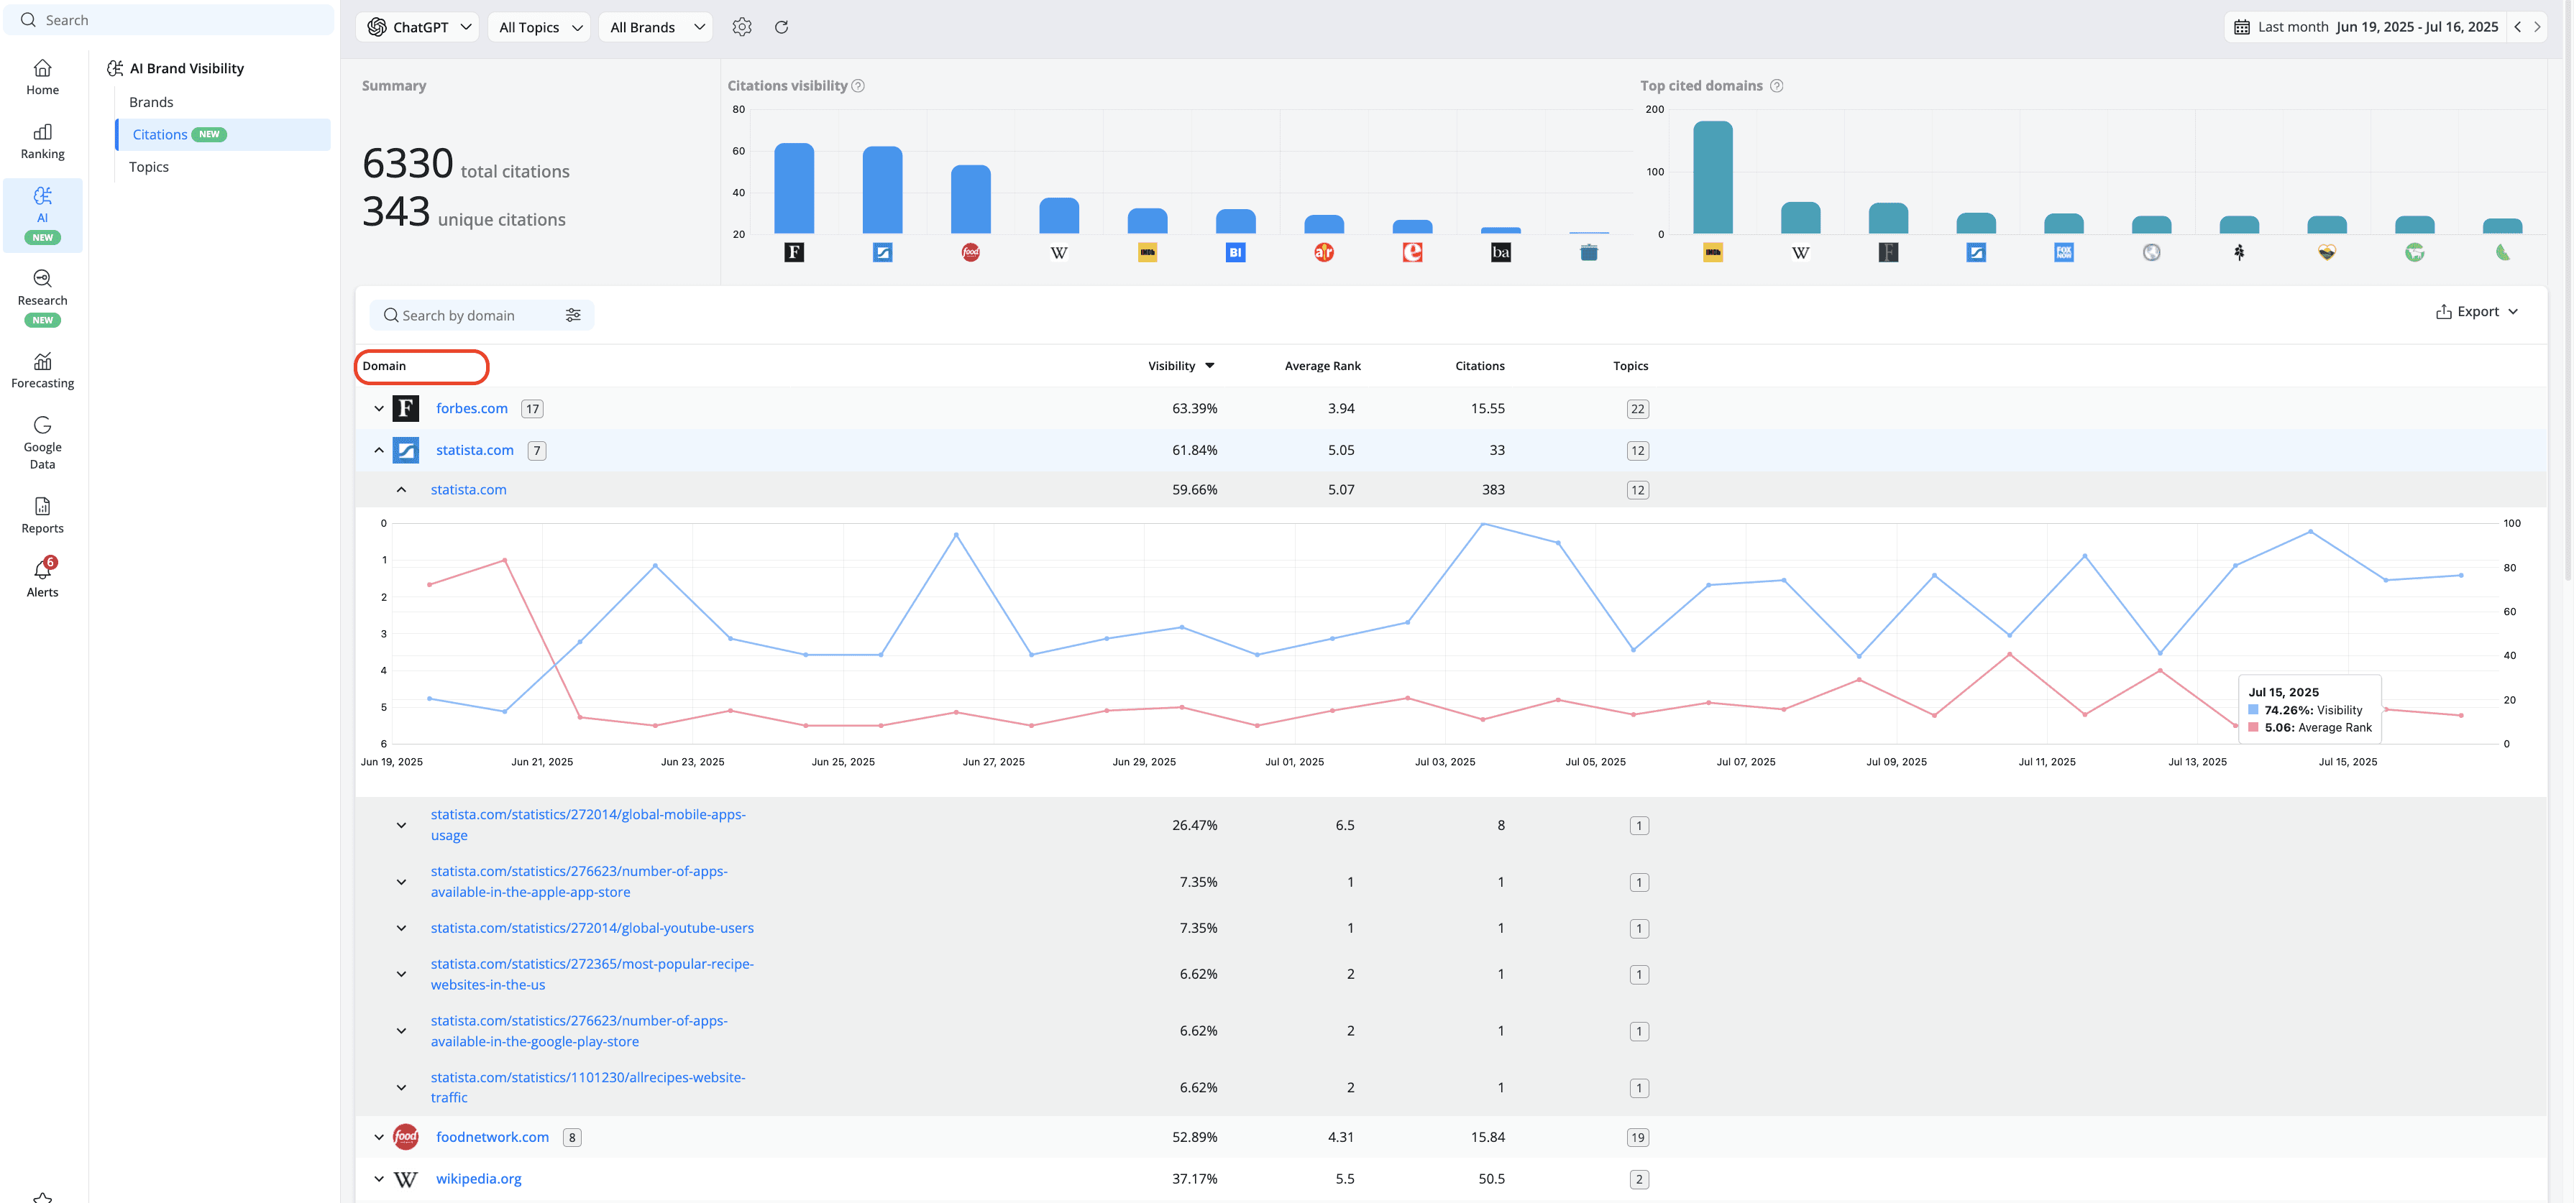Click the Wikipedia favicon in domain table
Screen dimensions: 2574x1203
click(406, 1179)
